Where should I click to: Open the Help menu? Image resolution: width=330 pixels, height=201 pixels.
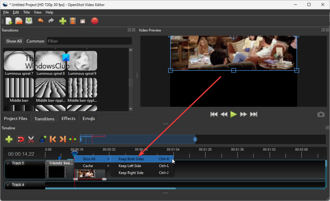(49, 12)
